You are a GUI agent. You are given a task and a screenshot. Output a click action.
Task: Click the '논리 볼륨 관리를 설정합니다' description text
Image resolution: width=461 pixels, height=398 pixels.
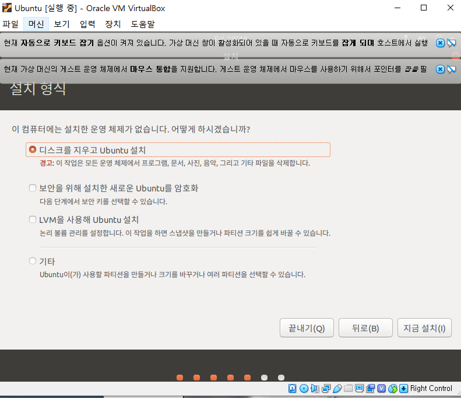(x=185, y=233)
